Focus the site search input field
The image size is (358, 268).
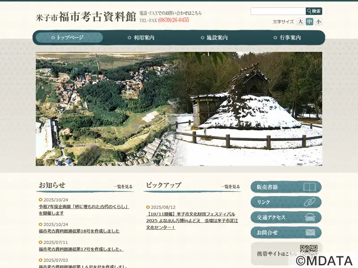tap(278, 11)
